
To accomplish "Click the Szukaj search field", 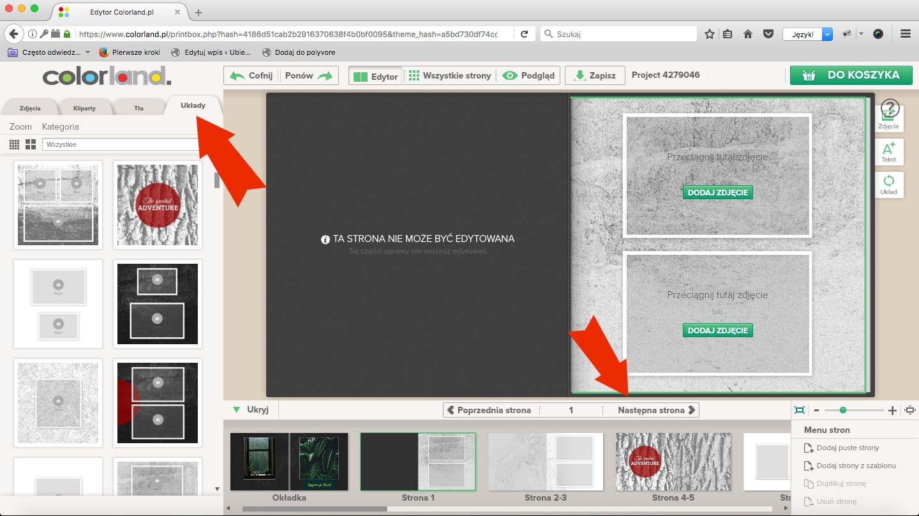I will point(619,34).
